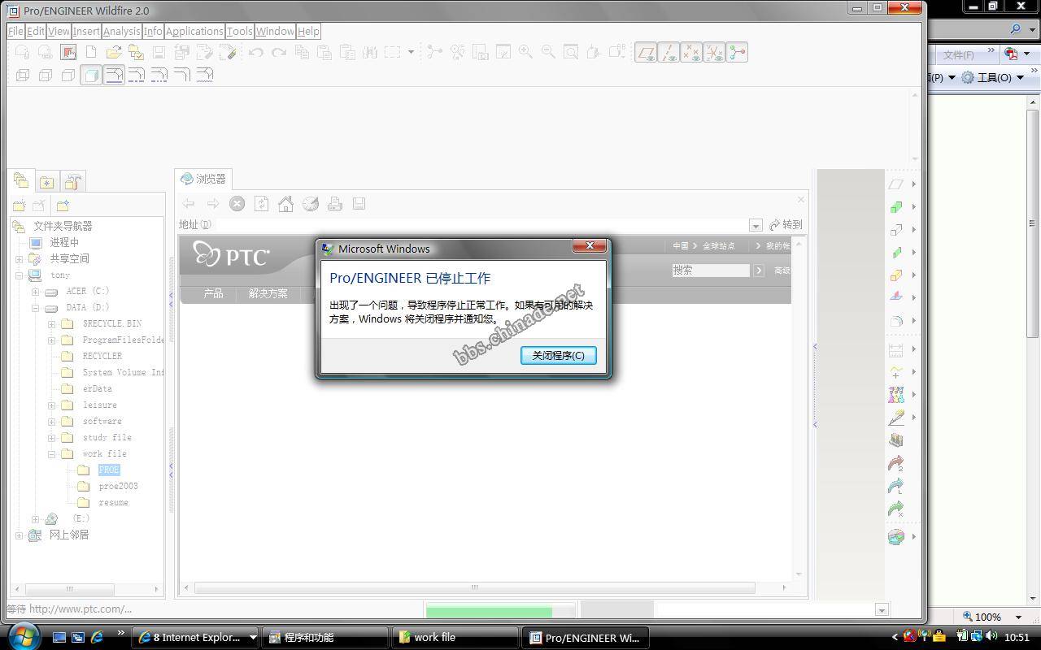
Task: Click the Undo arrow icon
Action: (x=256, y=52)
